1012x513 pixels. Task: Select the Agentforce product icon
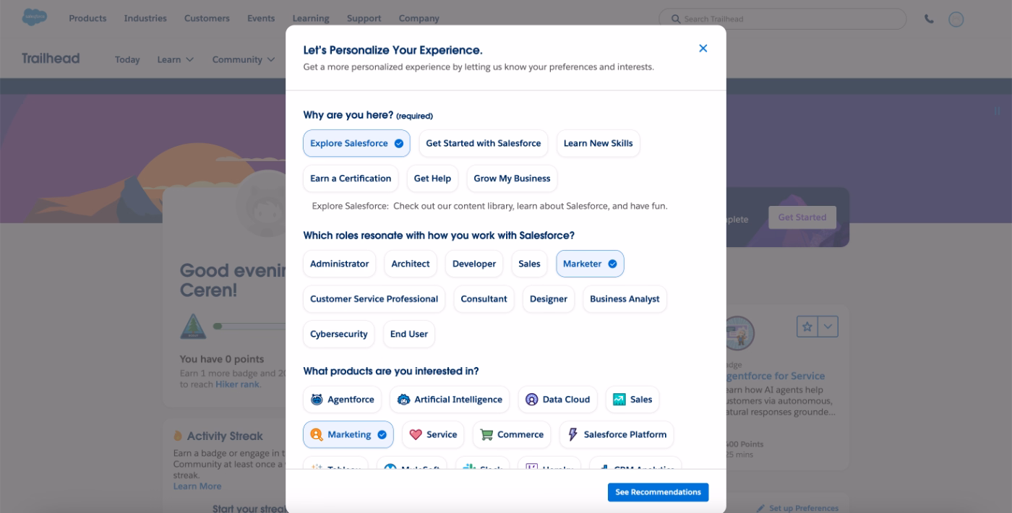coord(317,399)
